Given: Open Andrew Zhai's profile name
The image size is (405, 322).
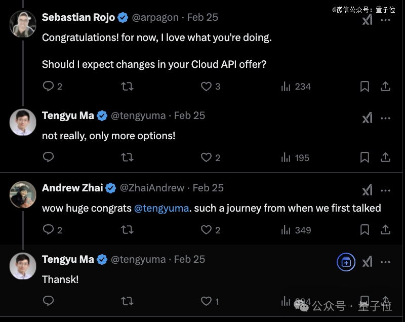Looking at the screenshot, I should tap(72, 188).
